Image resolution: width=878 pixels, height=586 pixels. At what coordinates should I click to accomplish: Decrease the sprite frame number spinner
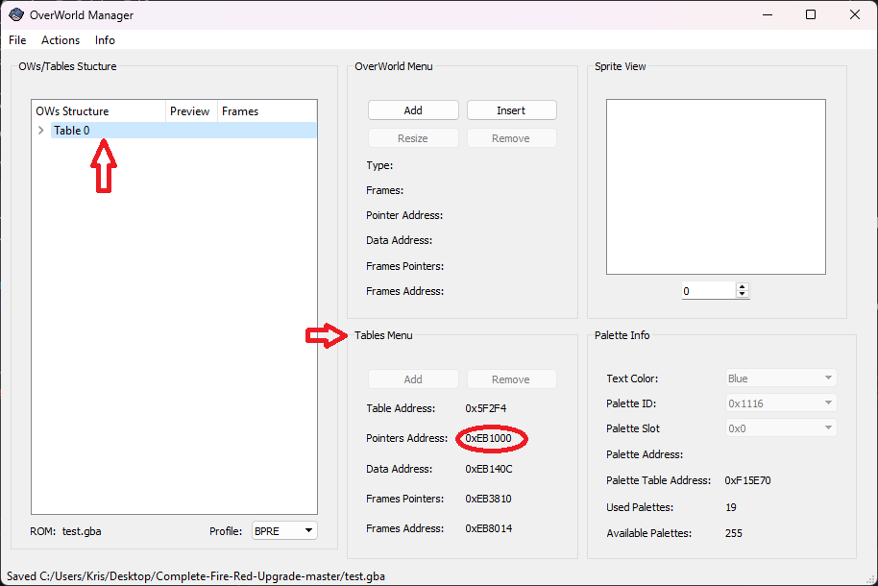click(x=743, y=294)
